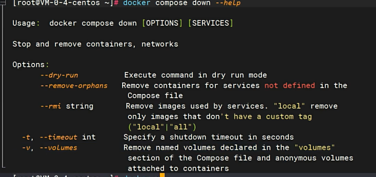Click '[SERVICES]' in the usage line
Image resolution: width=376 pixels, height=177 pixels.
[x=211, y=23]
